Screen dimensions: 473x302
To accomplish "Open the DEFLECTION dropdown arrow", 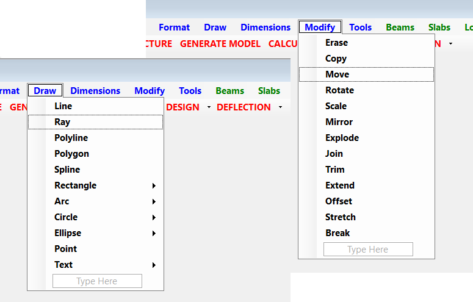I will [x=280, y=107].
